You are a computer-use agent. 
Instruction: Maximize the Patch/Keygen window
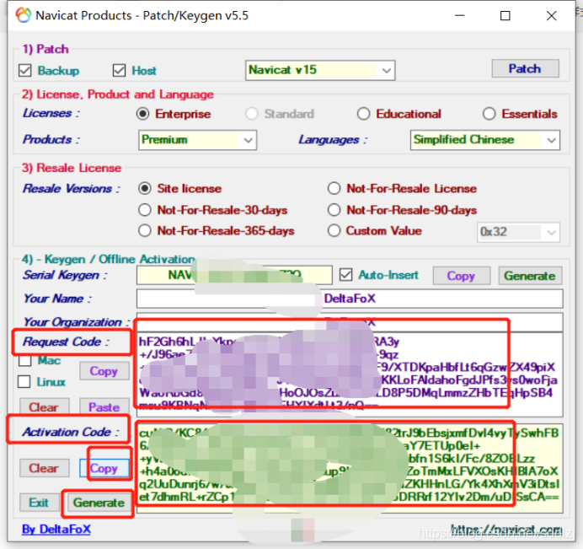[505, 16]
